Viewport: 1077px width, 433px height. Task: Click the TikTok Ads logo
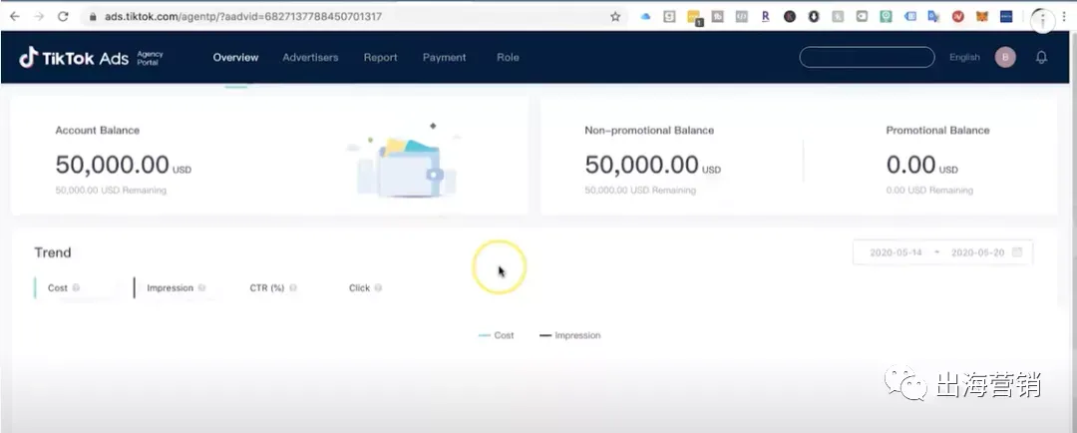coord(74,58)
